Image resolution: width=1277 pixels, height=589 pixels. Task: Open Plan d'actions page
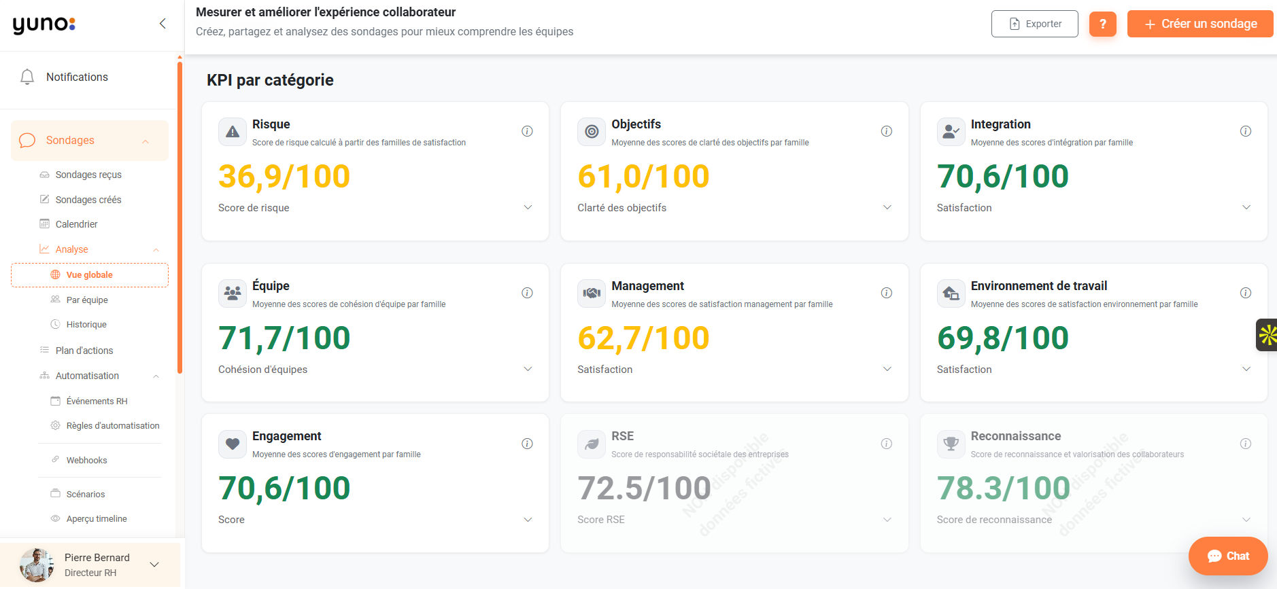click(84, 351)
